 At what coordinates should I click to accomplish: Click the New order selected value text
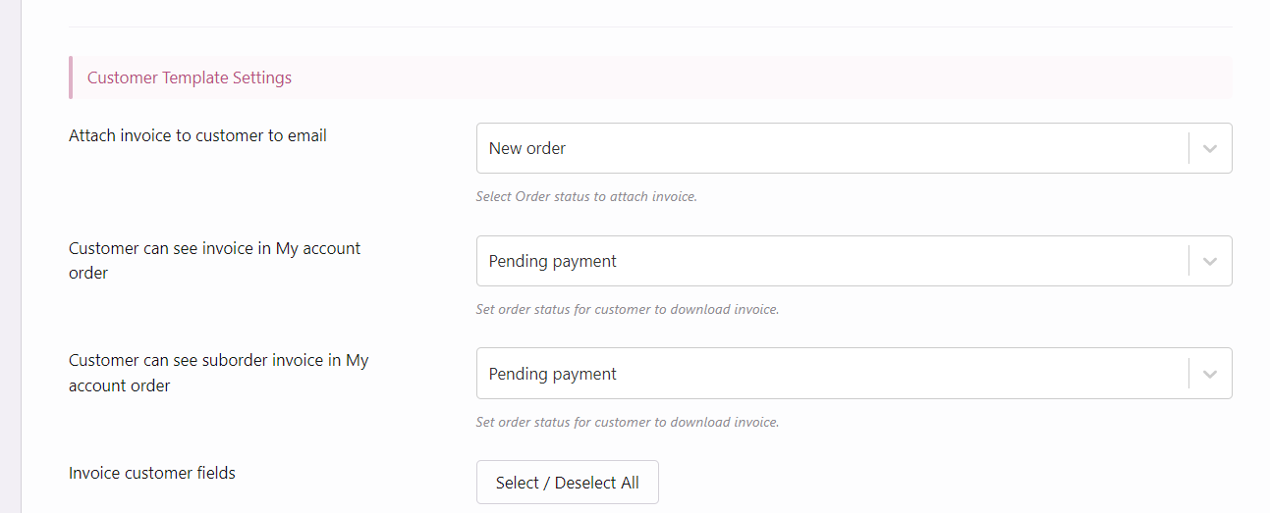(527, 148)
